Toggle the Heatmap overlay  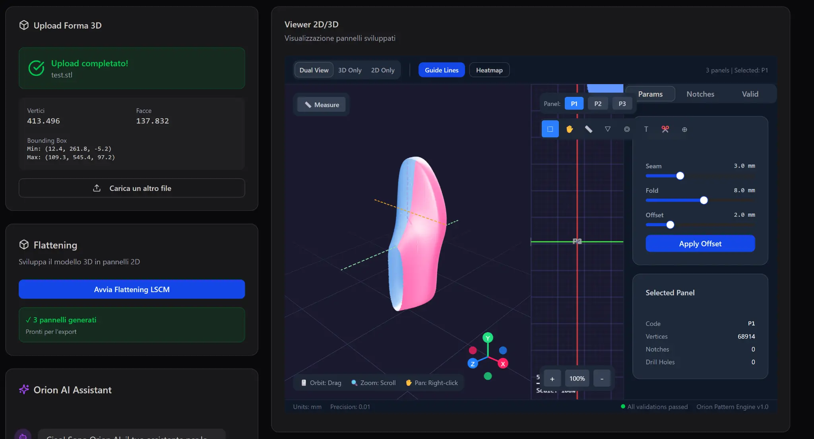pos(489,70)
